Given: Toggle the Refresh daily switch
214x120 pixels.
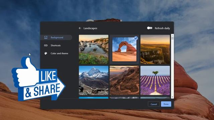Looking at the screenshot, I should (150, 28).
